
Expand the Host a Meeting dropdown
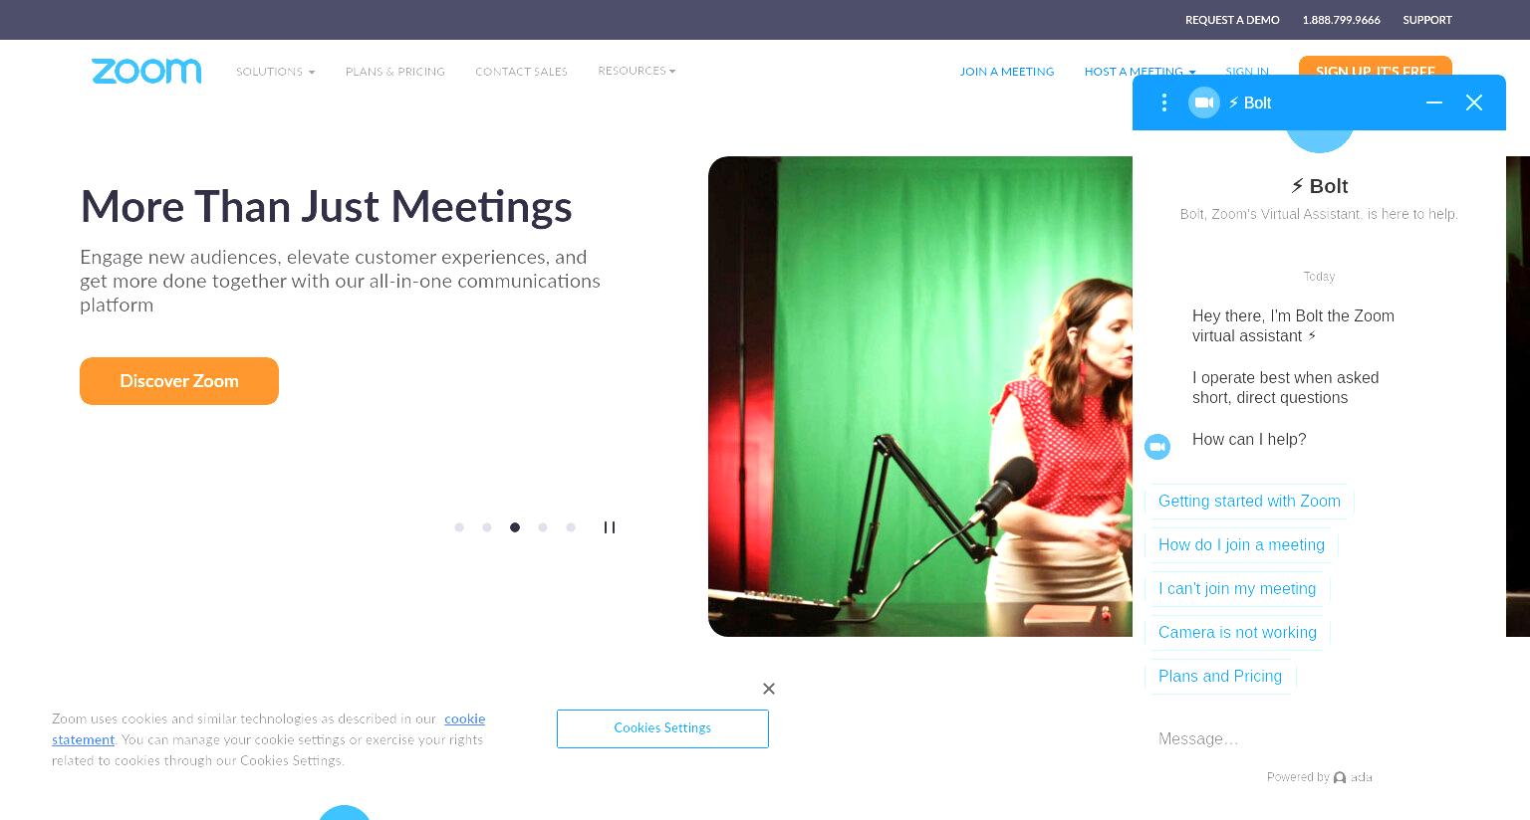coord(1140,72)
